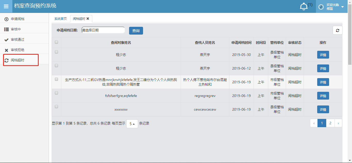Expand the user account dropdown arrow
Viewport: 352px width, 163px height.
click(x=342, y=7)
